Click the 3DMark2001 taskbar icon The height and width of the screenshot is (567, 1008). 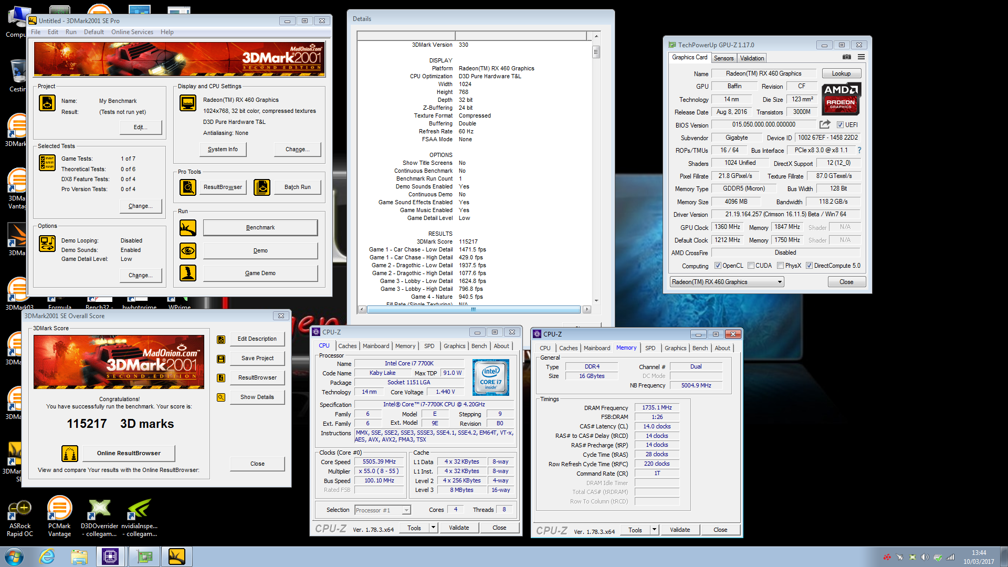(x=176, y=556)
